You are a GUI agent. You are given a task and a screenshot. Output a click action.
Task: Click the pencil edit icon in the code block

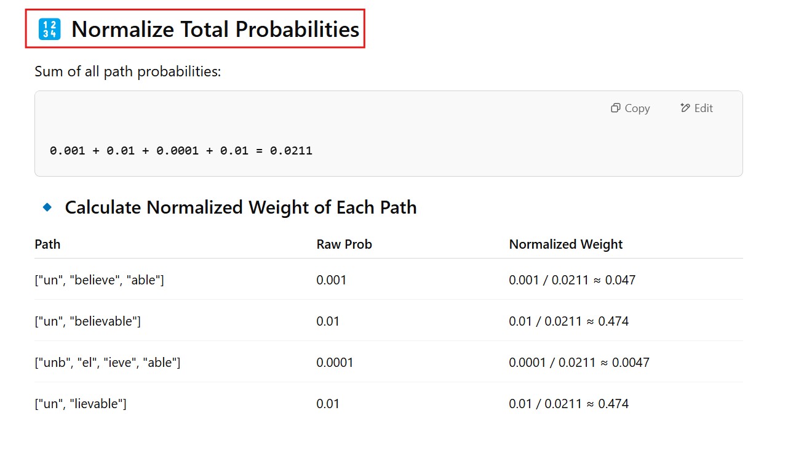tap(685, 108)
